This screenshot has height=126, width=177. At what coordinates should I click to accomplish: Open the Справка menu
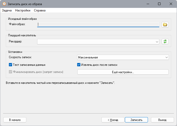pos(40,10)
